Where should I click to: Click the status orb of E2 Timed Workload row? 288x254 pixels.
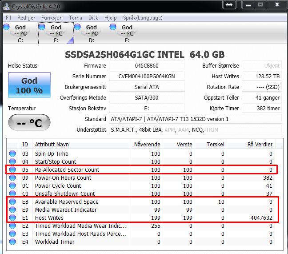(12, 226)
